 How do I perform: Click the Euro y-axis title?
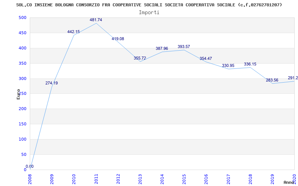pyautogui.click(x=18, y=94)
